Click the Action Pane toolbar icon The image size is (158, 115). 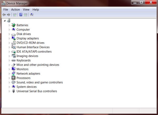pos(26,15)
